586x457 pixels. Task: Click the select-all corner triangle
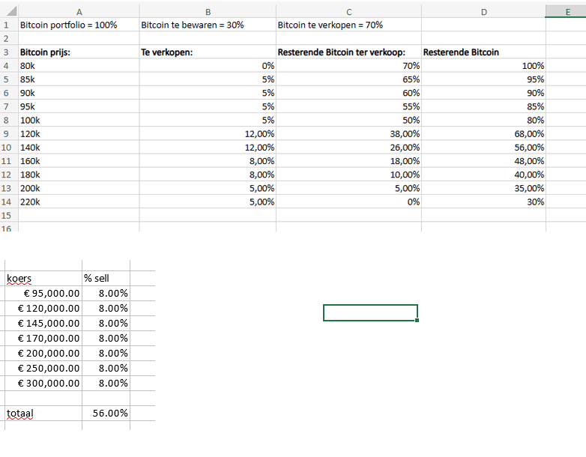[x=11, y=11]
